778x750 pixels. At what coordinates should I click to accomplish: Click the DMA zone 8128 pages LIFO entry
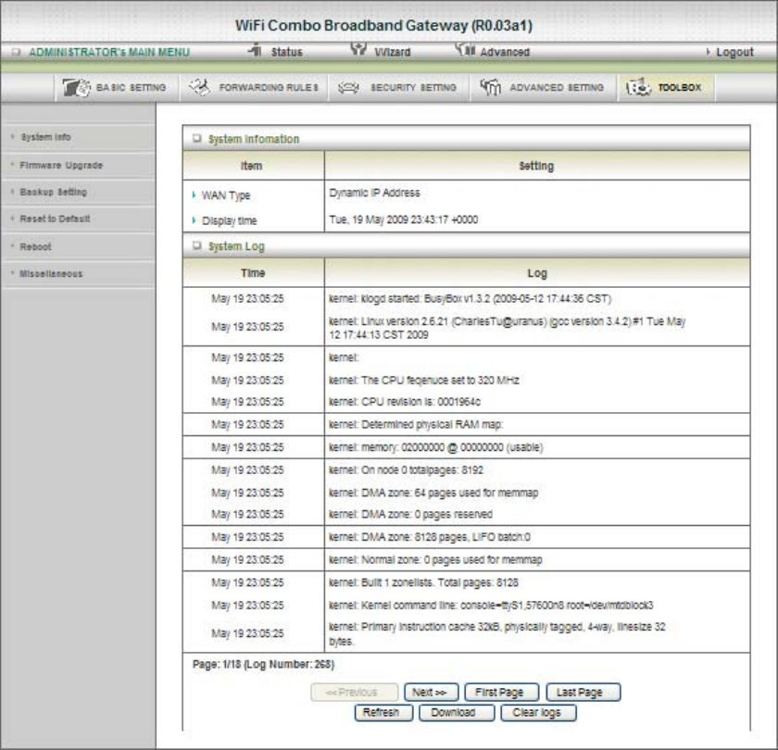429,537
